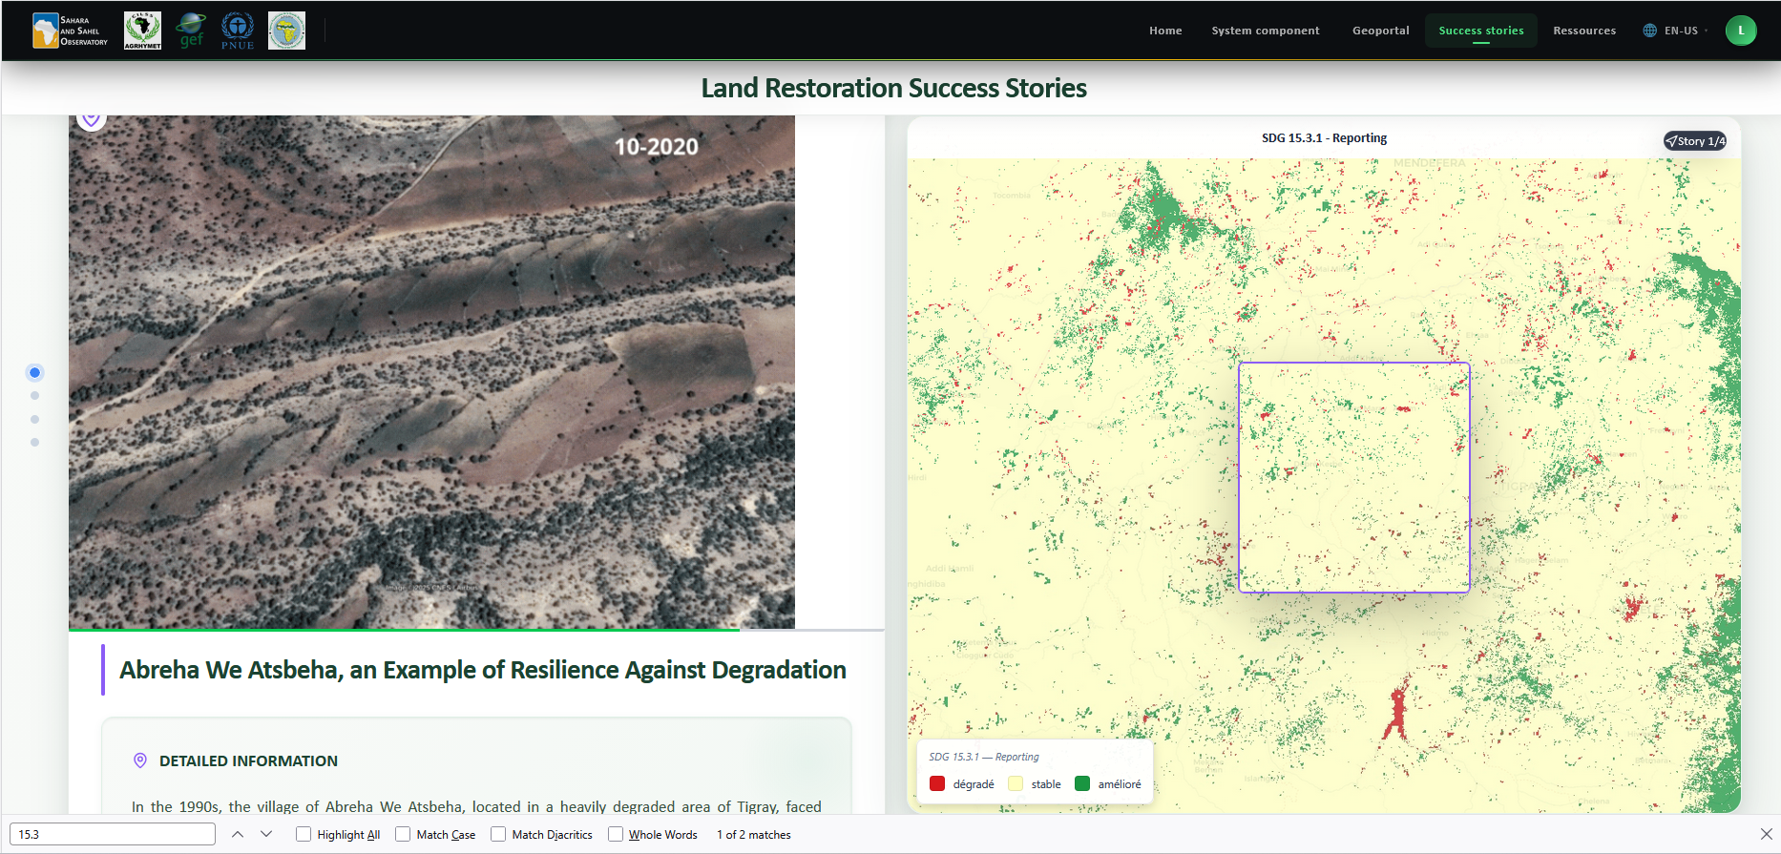The width and height of the screenshot is (1781, 854).
Task: Click the yellow stable legend swatch
Action: click(x=1016, y=783)
